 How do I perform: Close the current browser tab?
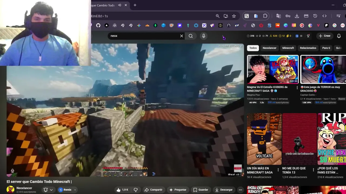[x=126, y=5]
